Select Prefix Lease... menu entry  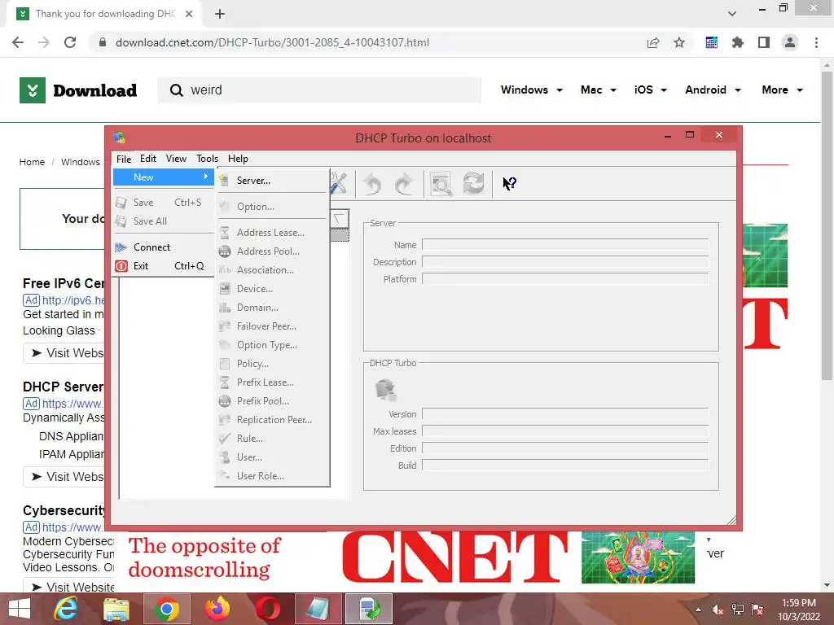272,382
